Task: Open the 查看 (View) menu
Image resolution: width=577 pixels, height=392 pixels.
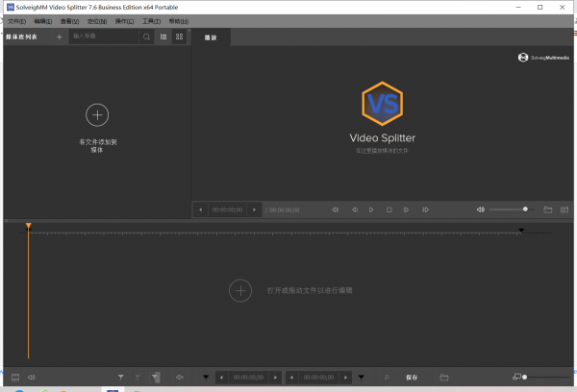Action: click(69, 21)
